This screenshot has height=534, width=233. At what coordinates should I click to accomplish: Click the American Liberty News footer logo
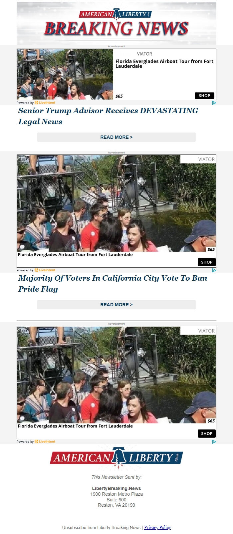pyautogui.click(x=116, y=458)
